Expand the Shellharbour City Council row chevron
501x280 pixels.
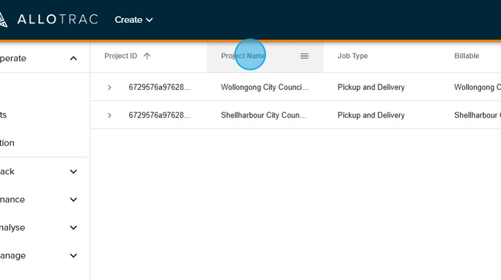110,115
